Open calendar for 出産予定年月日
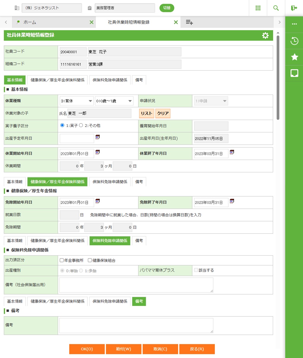This screenshot has height=358, width=303. tap(98, 137)
